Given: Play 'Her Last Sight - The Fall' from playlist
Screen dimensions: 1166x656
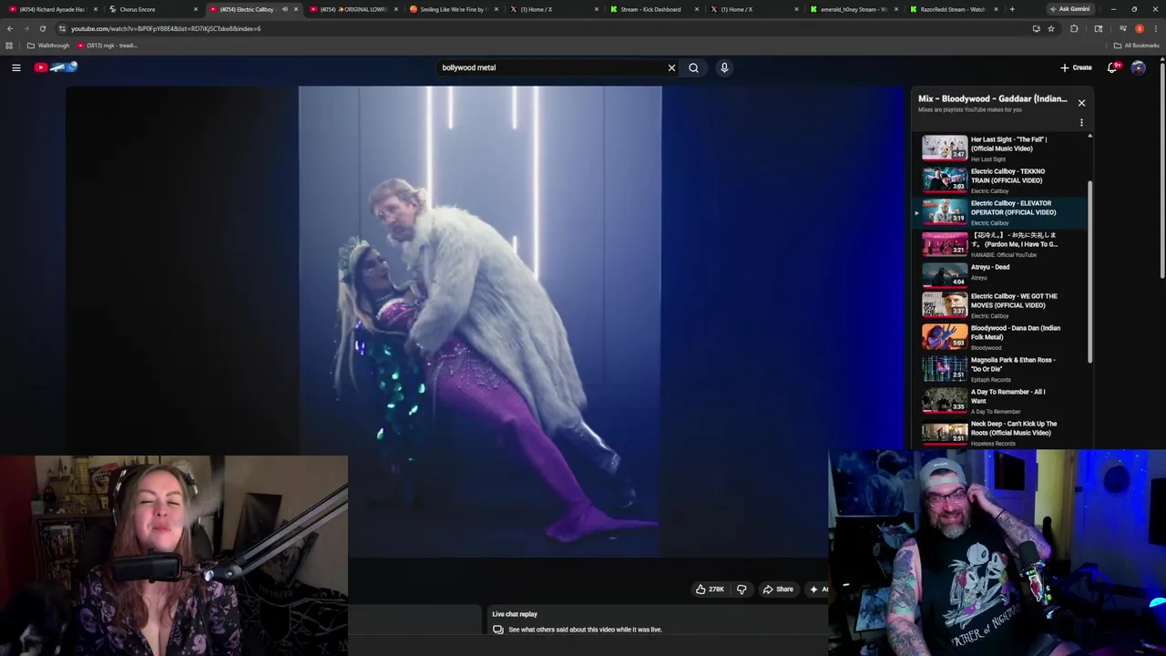Looking at the screenshot, I should [1000, 149].
